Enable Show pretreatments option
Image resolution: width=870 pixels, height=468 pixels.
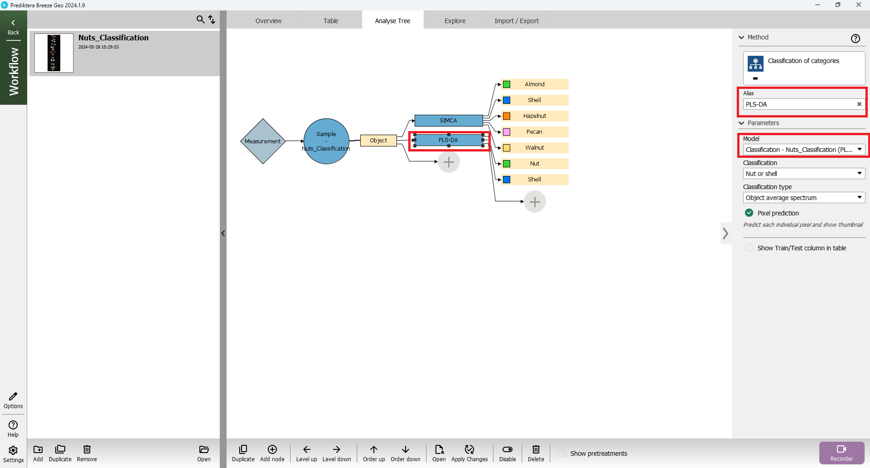click(x=562, y=453)
